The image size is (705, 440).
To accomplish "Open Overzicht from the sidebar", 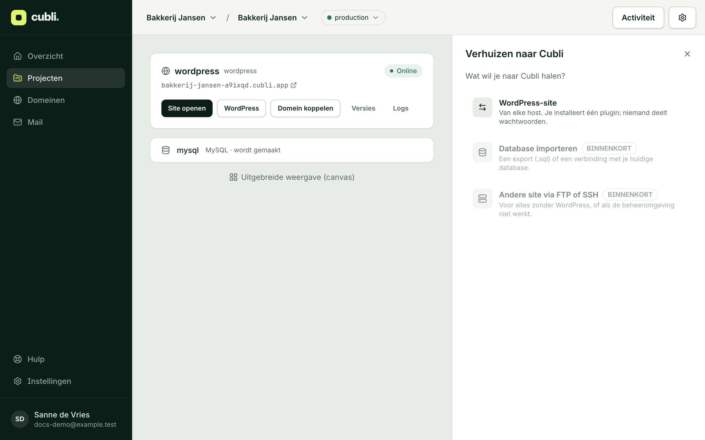I will click(66, 56).
